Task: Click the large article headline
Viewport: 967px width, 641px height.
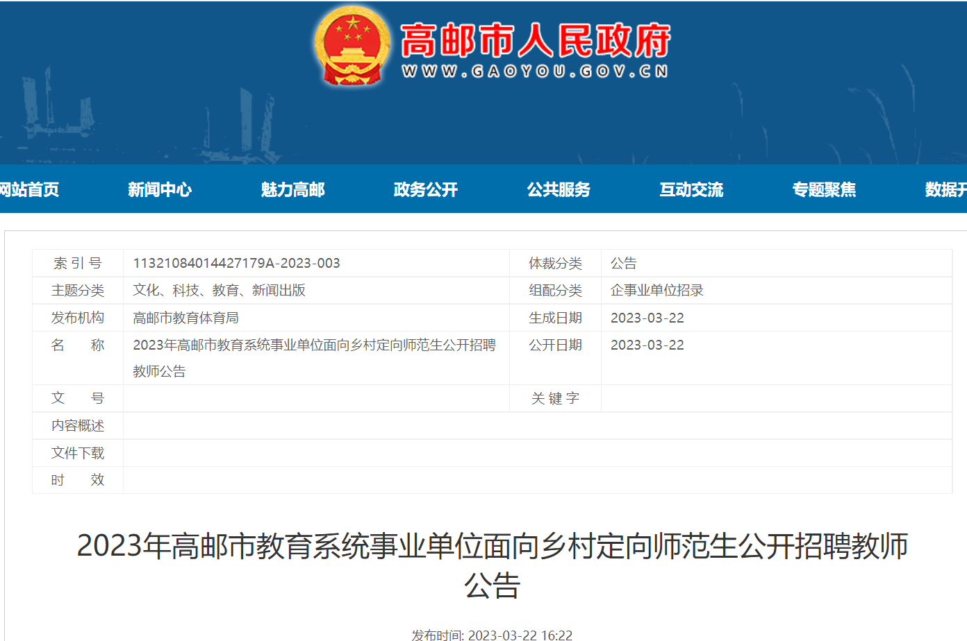Action: pyautogui.click(x=493, y=565)
